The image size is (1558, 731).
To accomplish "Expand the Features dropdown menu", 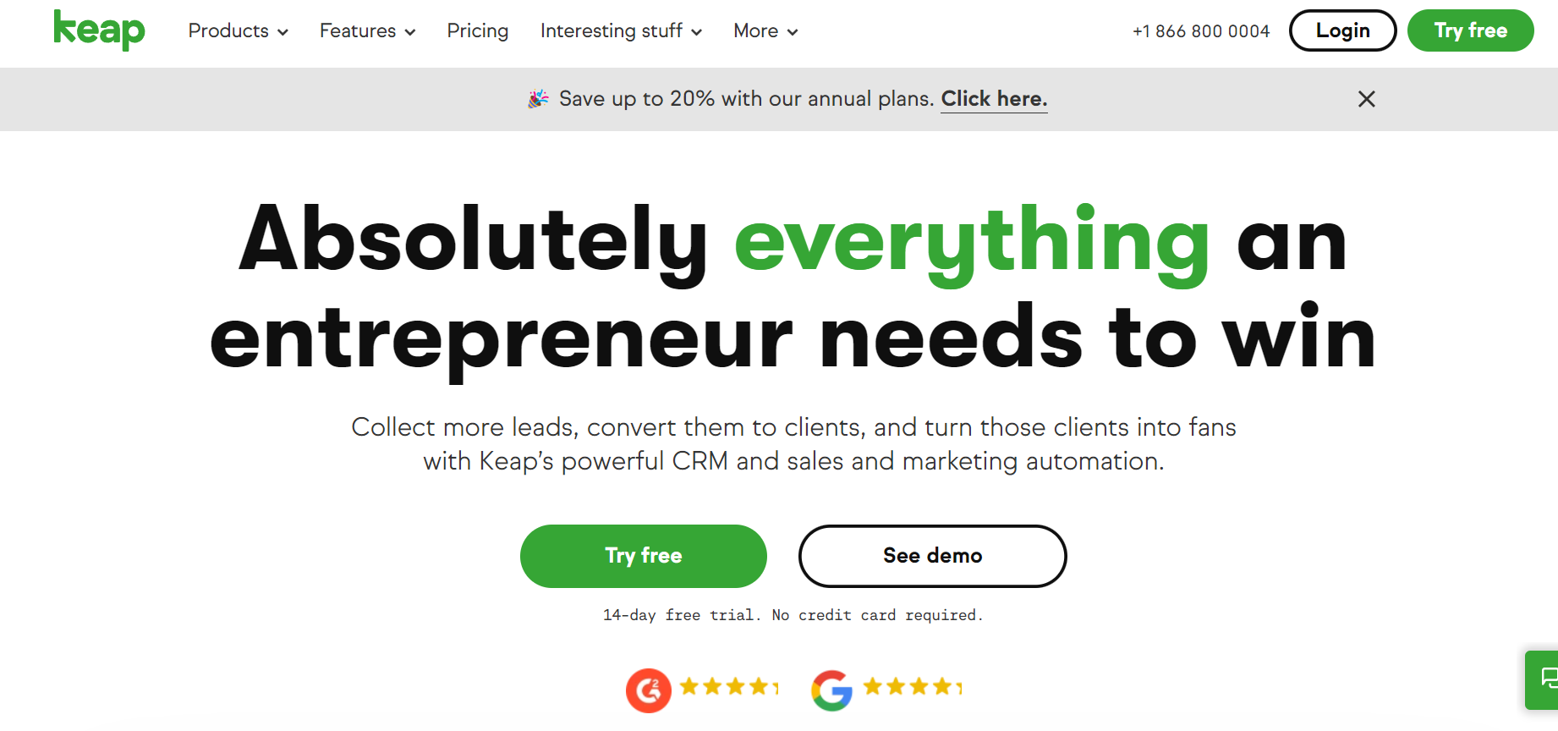I will click(367, 31).
